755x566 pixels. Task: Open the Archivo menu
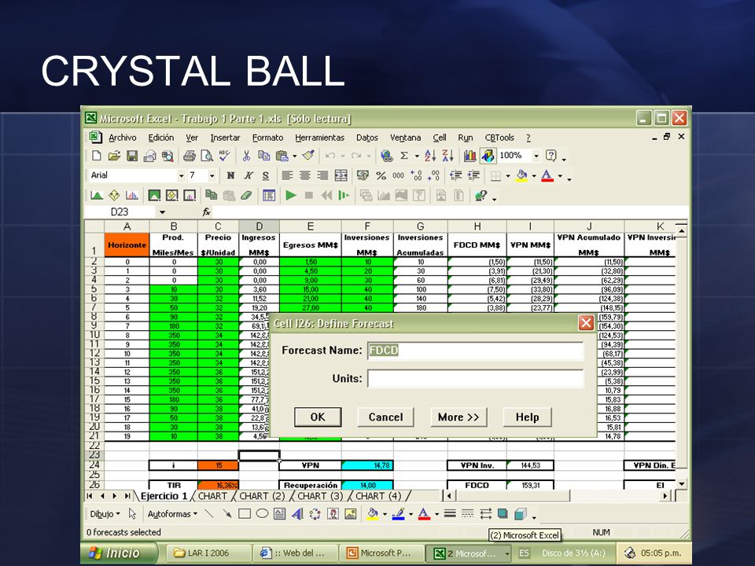123,138
